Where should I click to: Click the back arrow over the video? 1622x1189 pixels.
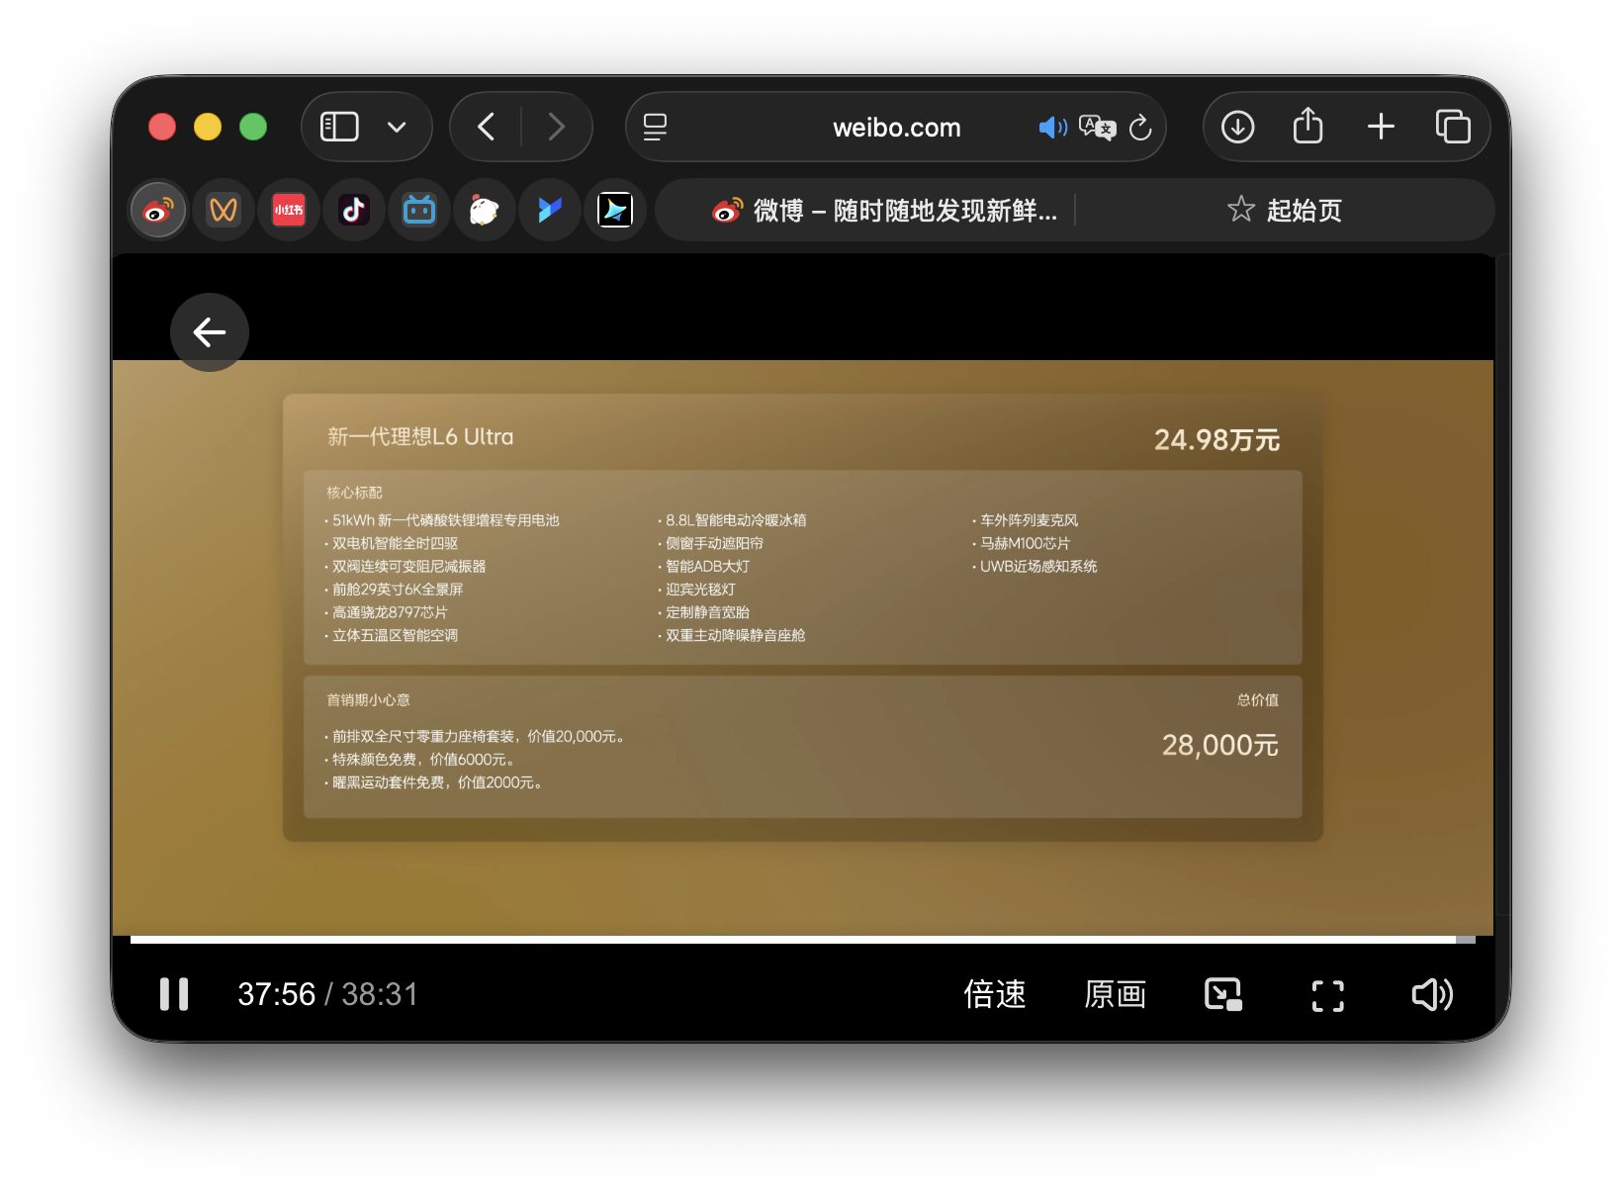pyautogui.click(x=210, y=332)
